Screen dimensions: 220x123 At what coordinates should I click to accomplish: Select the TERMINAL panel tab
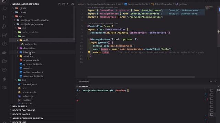[x=84, y=82]
